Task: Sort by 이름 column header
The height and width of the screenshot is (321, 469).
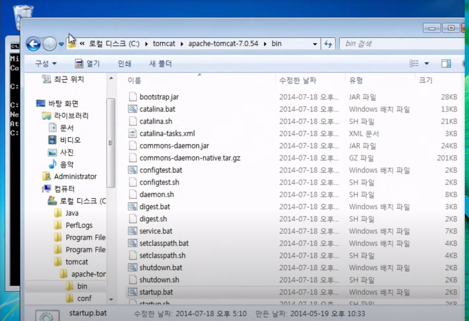Action: coord(134,80)
